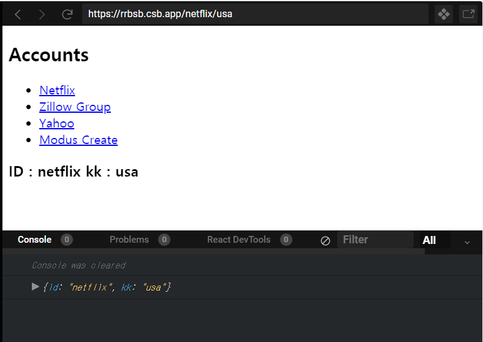Expand the logged object {id: "netflix"}

(x=36, y=287)
